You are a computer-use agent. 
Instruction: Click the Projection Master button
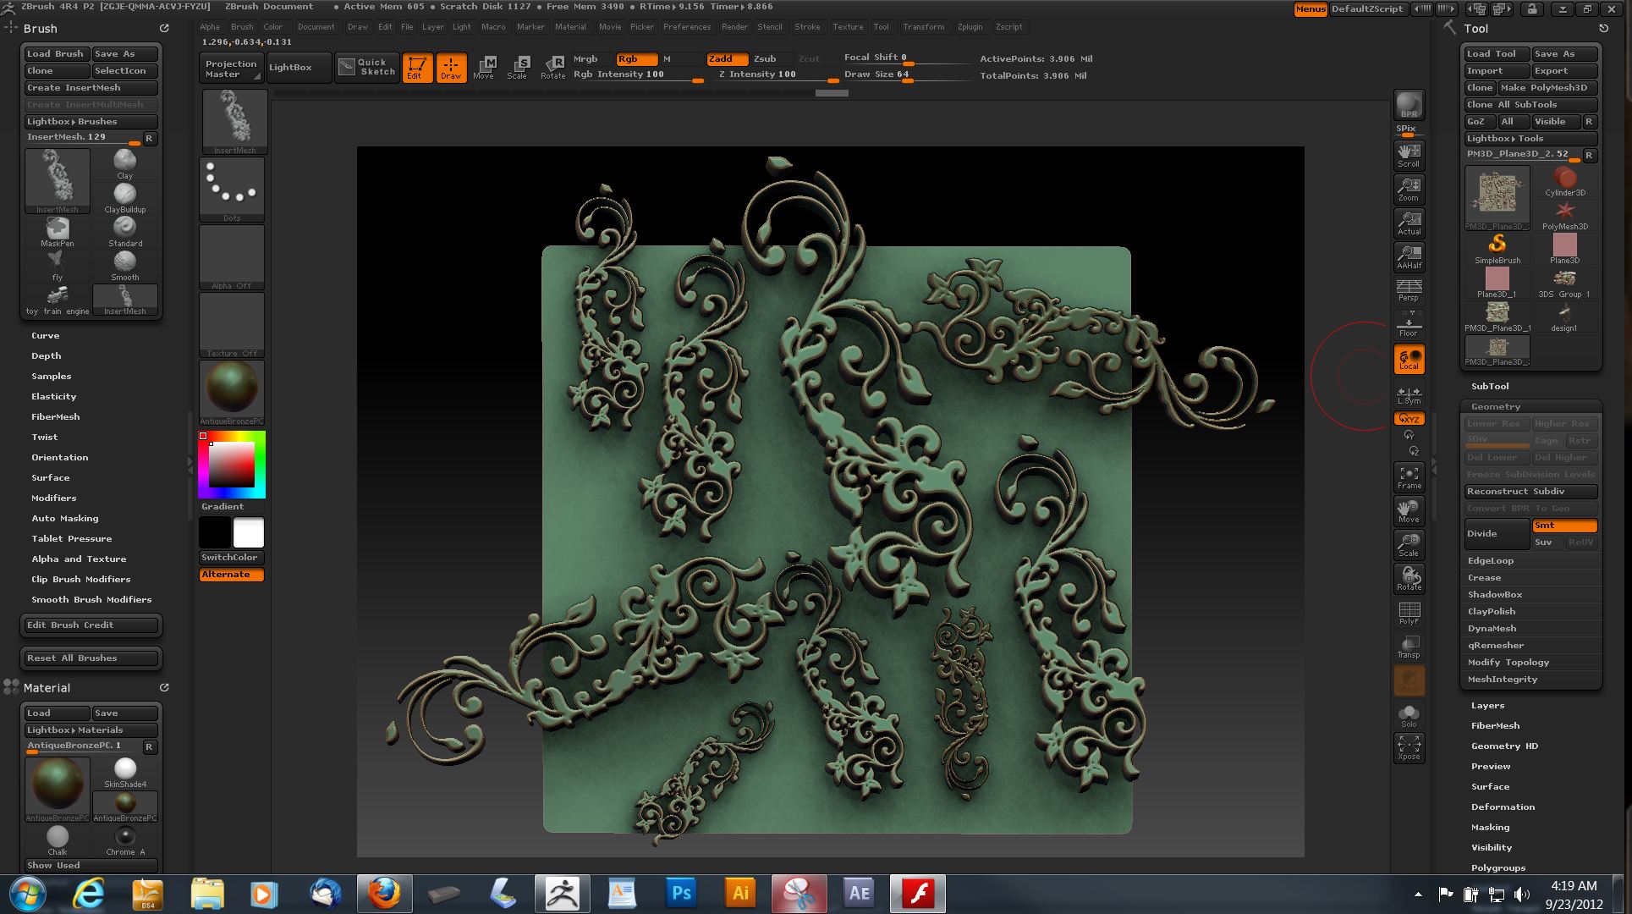(232, 69)
